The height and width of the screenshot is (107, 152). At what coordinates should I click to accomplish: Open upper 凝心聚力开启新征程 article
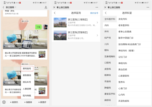pos(25,54)
